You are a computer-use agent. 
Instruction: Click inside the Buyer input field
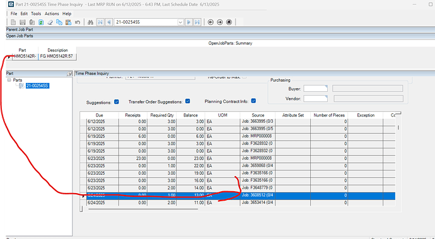tap(315, 89)
